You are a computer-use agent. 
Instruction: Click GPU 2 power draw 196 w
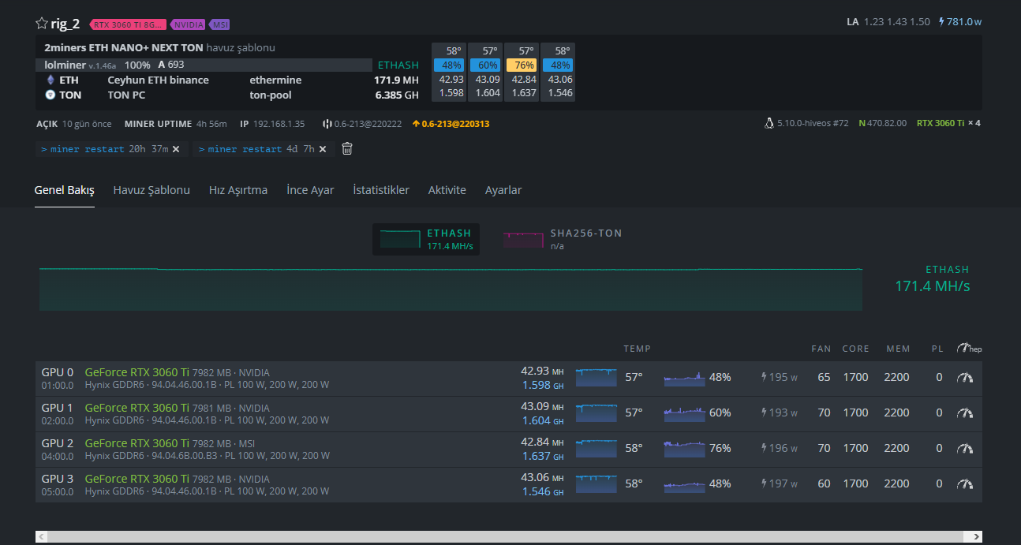[x=779, y=449]
